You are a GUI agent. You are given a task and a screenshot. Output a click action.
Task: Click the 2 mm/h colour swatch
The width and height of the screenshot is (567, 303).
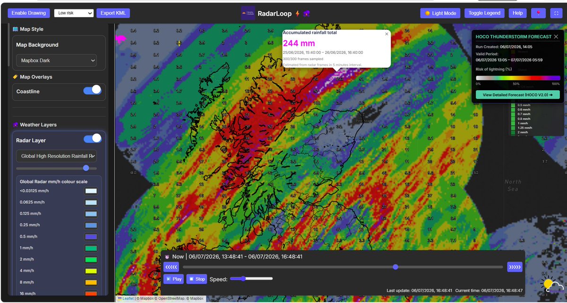pyautogui.click(x=91, y=260)
